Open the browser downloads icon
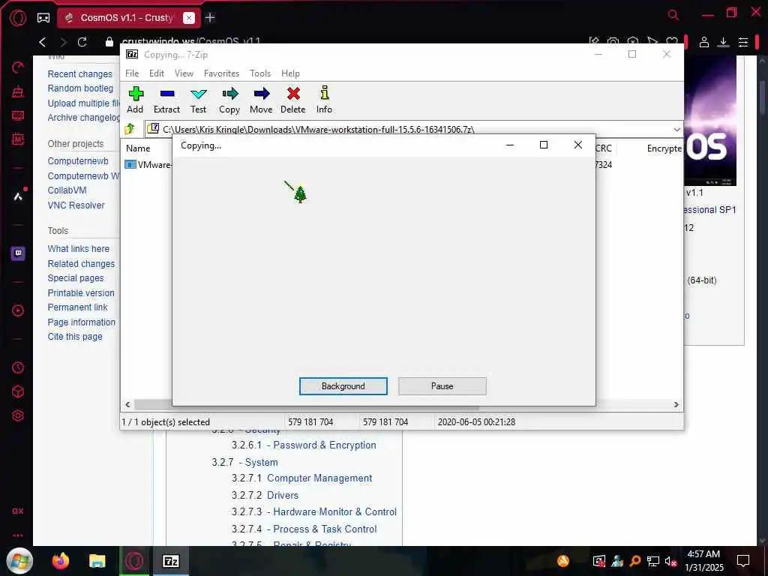This screenshot has height=576, width=768. click(x=724, y=42)
